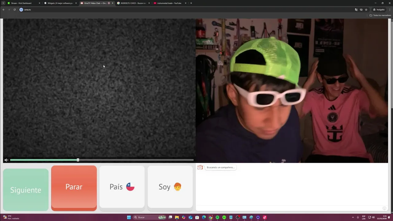Close the instrumental beats YouTube tab
Viewport: 393px width, 221px height.
tap(185, 3)
